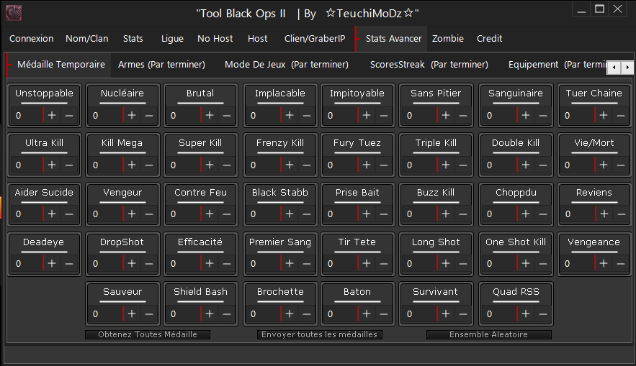Plus button for Super Kill medal
The image size is (636, 366).
tap(210, 165)
